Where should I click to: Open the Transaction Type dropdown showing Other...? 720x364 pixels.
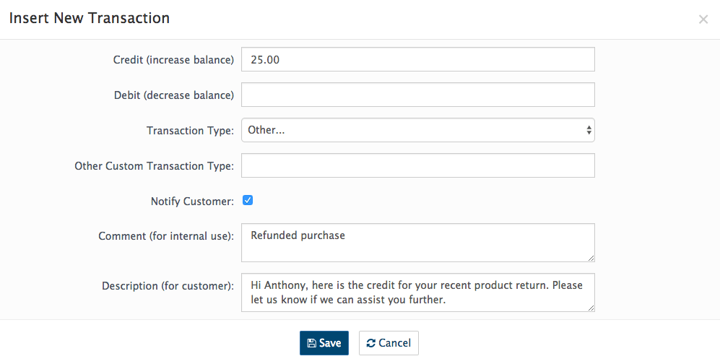[x=418, y=130]
